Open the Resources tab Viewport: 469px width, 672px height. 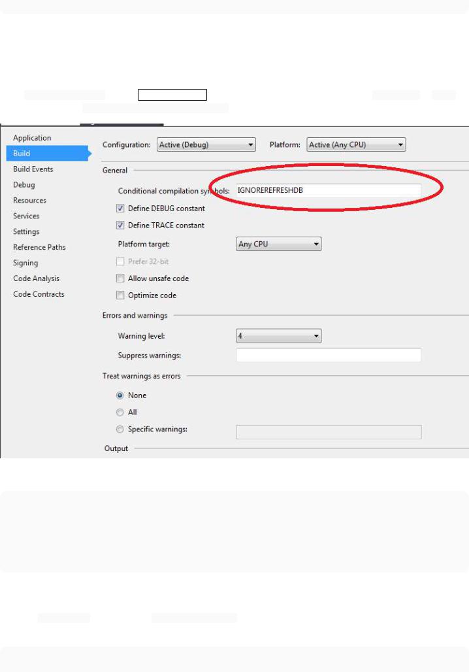(x=29, y=200)
